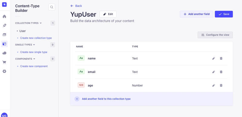
Task: Edit the age field pencil icon
Action: coord(214,85)
